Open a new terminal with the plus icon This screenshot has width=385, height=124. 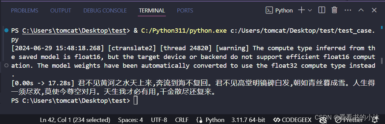(302, 10)
